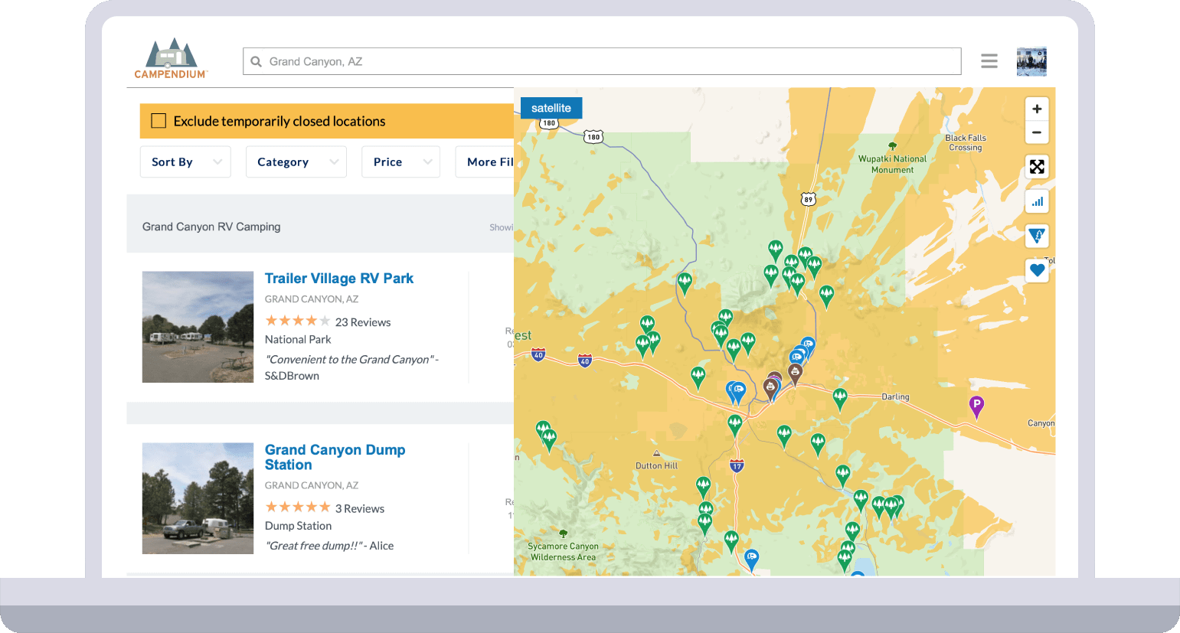Viewport: 1180px width, 633px height.
Task: Click the 'Wupatki National Monument' map label
Action: tap(892, 165)
